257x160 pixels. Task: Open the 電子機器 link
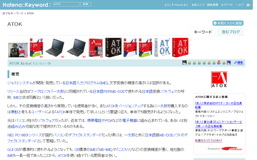(x=129, y=120)
